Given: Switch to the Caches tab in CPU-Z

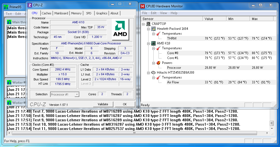Looking at the screenshot, I should click(47, 13).
